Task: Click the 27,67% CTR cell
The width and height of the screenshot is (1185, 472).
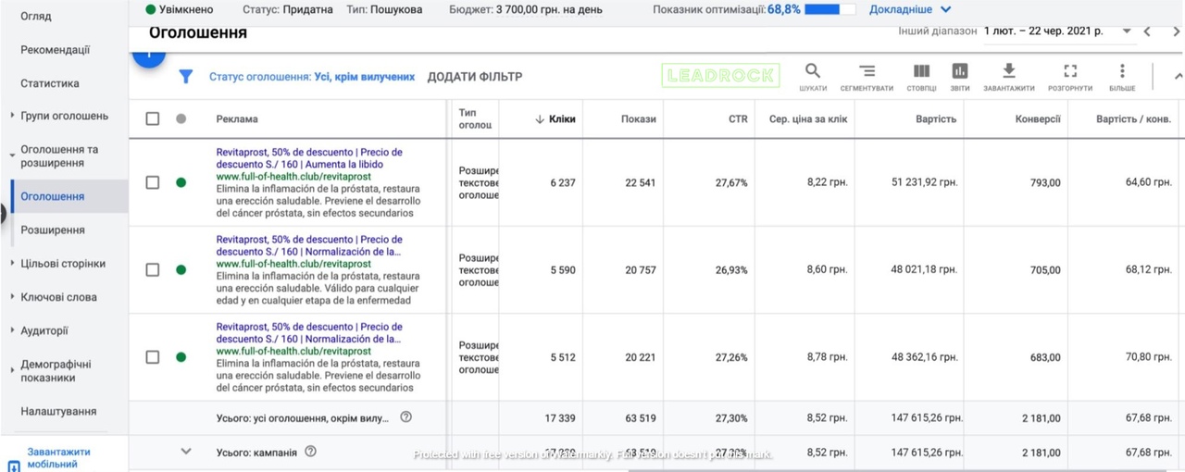Action: [x=731, y=182]
